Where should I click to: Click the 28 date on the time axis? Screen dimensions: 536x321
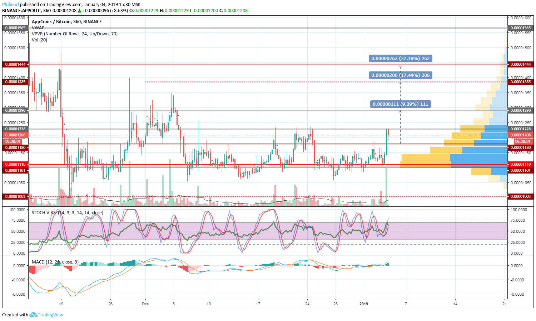(336, 304)
